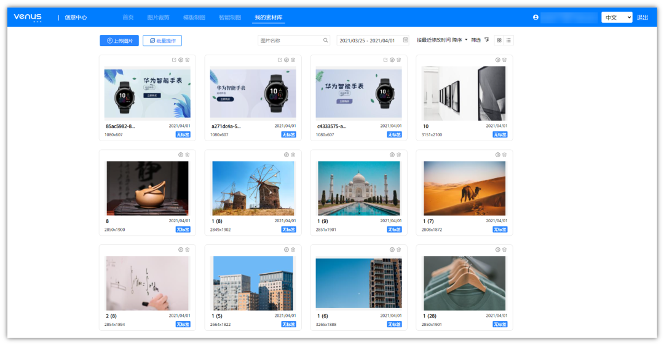Viewport: 664px width, 345px height.
Task: Click the trash icon on camel image 1 (7)
Action: 504,155
